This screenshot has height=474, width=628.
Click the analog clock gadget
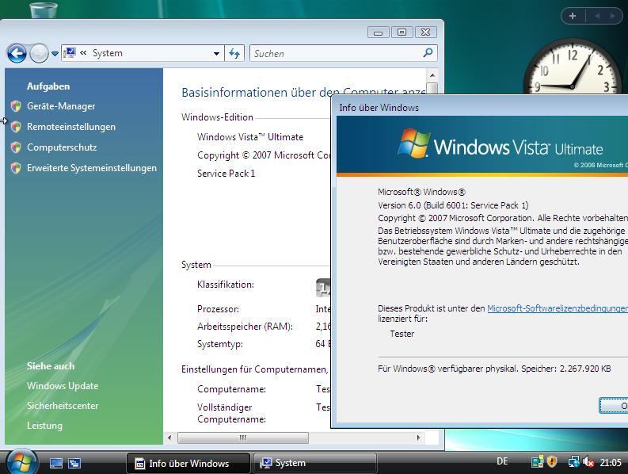click(573, 67)
